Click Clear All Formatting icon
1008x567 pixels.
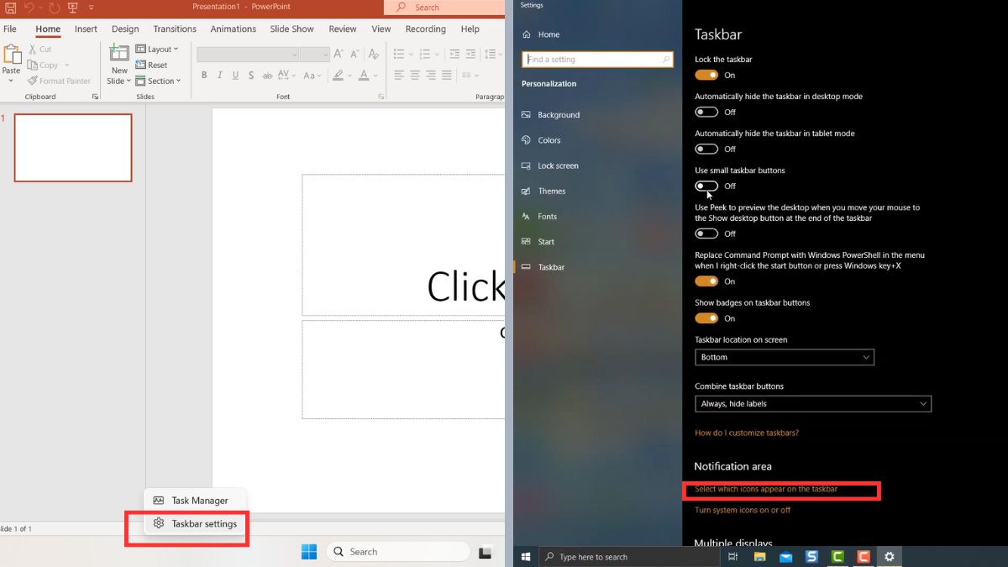[374, 54]
